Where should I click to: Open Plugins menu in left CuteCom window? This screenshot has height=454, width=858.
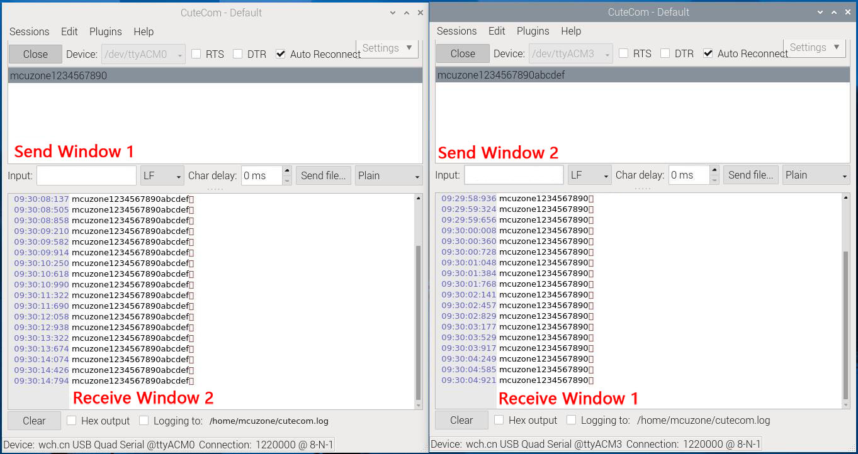(106, 31)
